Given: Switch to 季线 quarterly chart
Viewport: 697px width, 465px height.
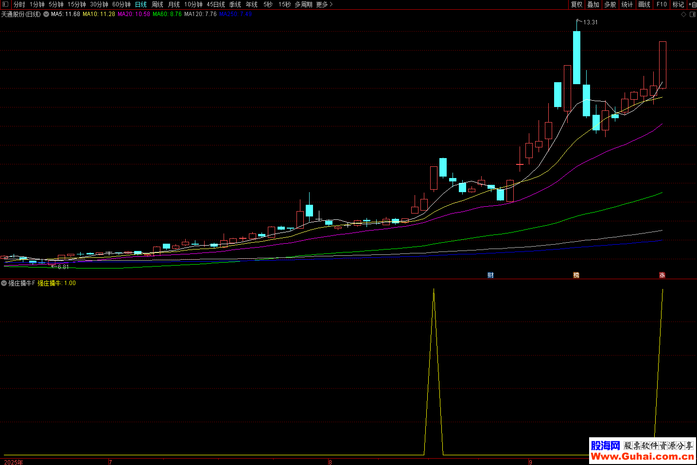Looking at the screenshot, I should tap(235, 4).
